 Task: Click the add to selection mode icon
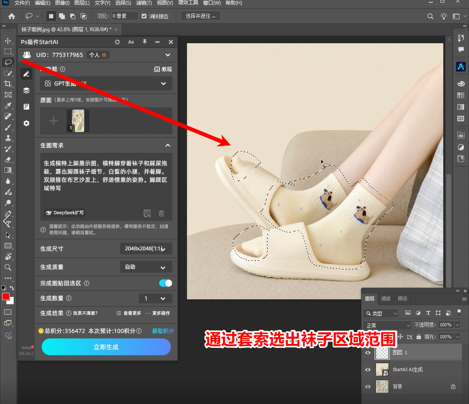[62, 16]
